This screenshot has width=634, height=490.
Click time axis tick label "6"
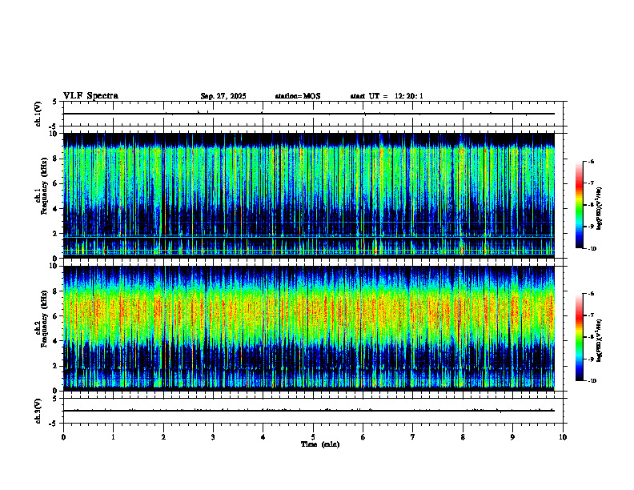363,437
